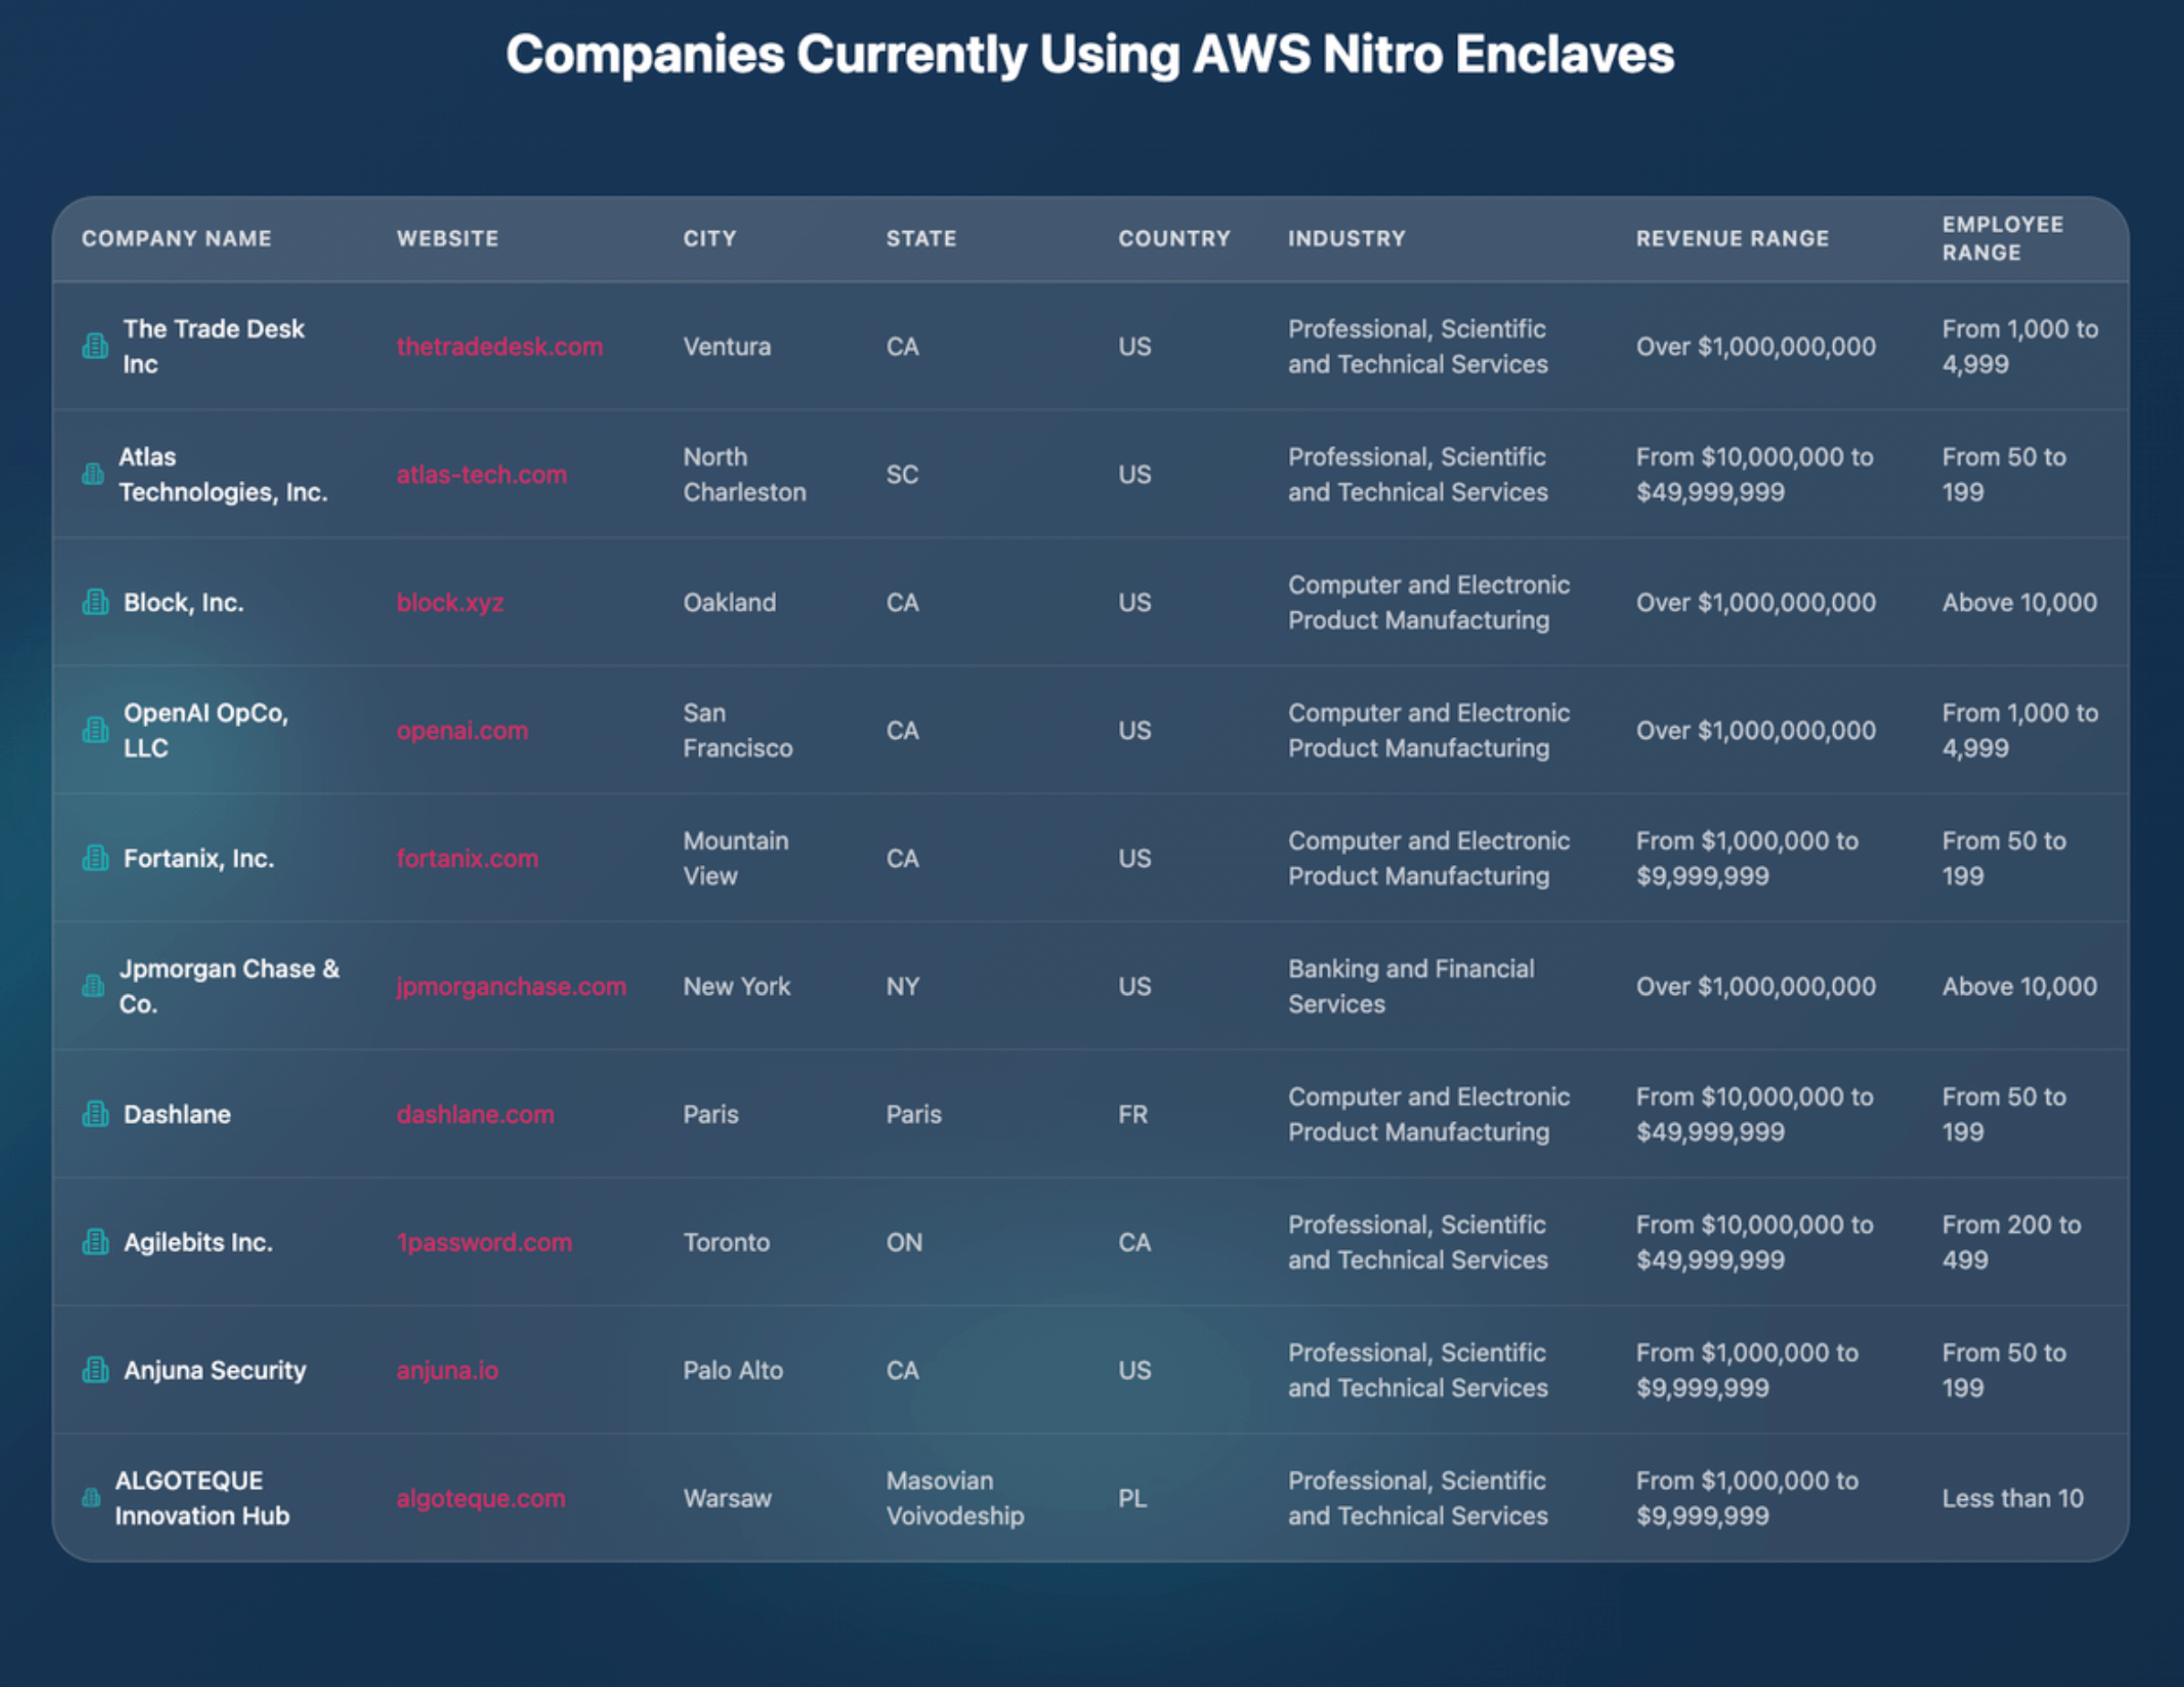Click the 1password.com link
This screenshot has width=2184, height=1687.
click(484, 1242)
